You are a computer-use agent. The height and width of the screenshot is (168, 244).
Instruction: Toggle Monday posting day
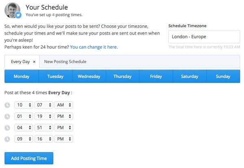click(22, 76)
